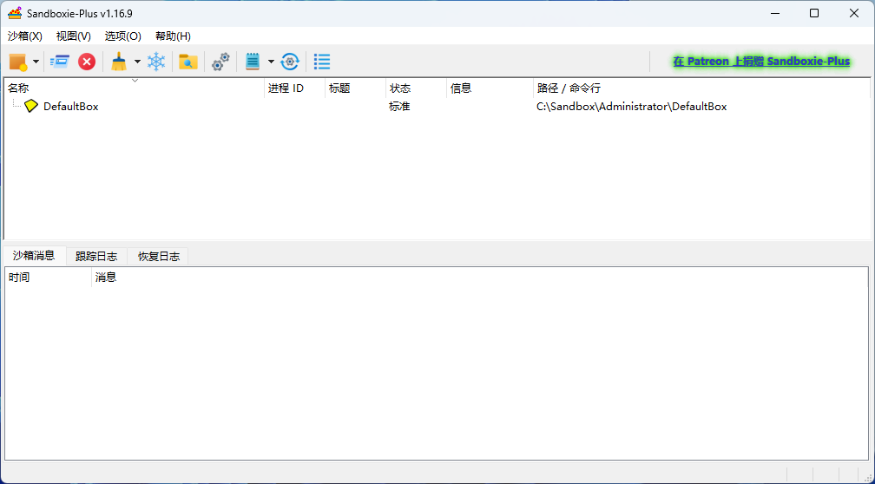This screenshot has width=875, height=484.
Task: Open global settings gears icon
Action: (x=221, y=62)
